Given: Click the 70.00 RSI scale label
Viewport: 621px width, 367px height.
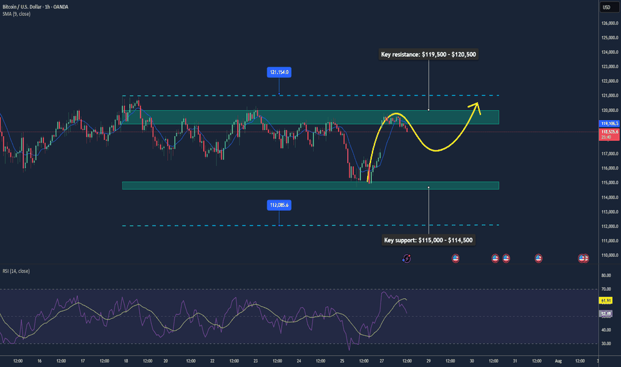Looking at the screenshot, I should (606, 289).
